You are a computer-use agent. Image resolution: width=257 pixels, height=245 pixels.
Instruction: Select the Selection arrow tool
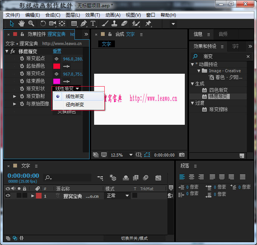12,23
